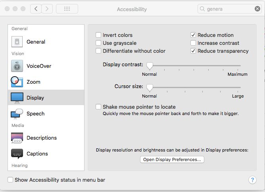This screenshot has width=265, height=192.
Task: Enable Invert colors checkbox
Action: click(98, 35)
